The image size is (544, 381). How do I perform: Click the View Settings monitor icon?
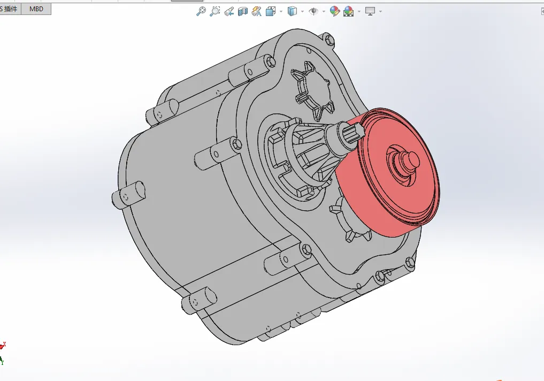tap(370, 11)
